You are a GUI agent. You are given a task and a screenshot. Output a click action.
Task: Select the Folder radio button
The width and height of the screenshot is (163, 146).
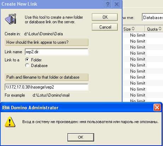pyautogui.click(x=27, y=60)
